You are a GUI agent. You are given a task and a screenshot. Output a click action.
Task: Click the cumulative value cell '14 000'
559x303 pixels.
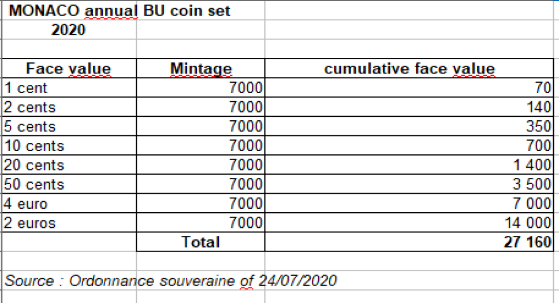(x=409, y=223)
